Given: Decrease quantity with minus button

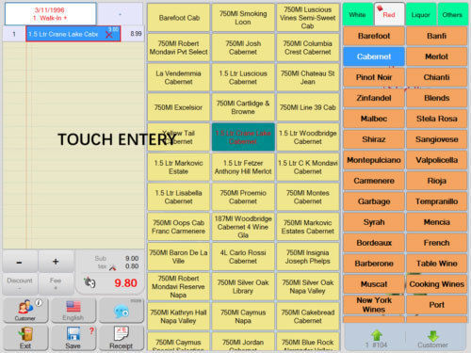Looking at the screenshot, I should (20, 262).
